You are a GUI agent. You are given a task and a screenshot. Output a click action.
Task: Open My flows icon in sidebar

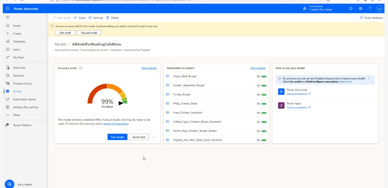(8, 57)
